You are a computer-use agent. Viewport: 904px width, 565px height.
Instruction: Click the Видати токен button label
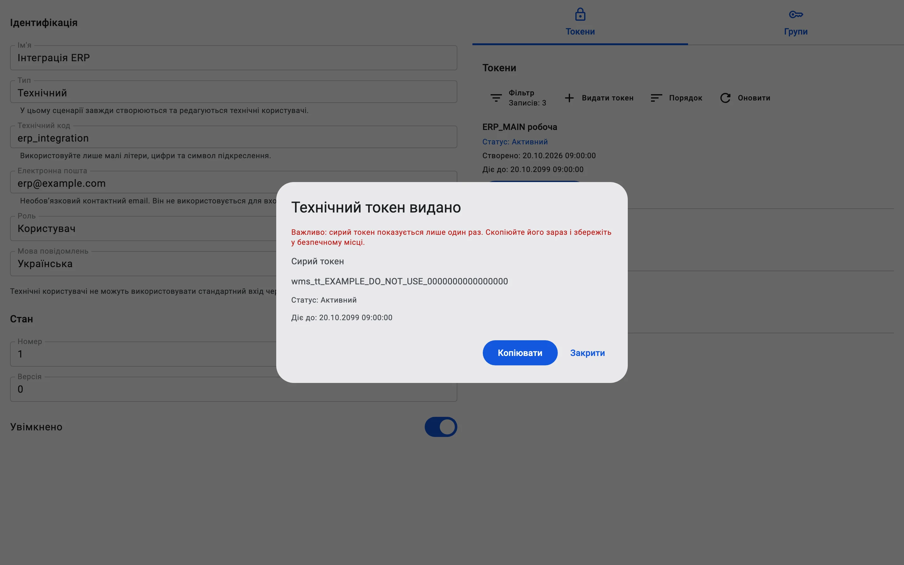(x=607, y=98)
